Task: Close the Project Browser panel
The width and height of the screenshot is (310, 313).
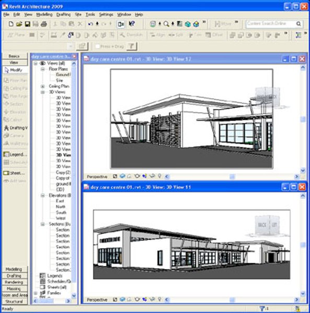Action: point(74,56)
